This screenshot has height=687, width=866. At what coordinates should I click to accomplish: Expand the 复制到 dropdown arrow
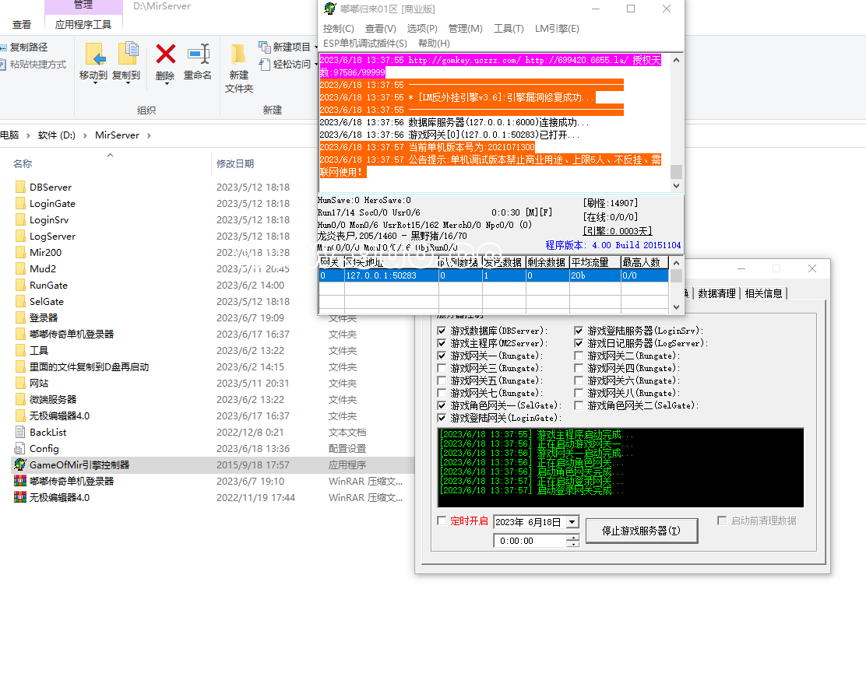(x=128, y=82)
